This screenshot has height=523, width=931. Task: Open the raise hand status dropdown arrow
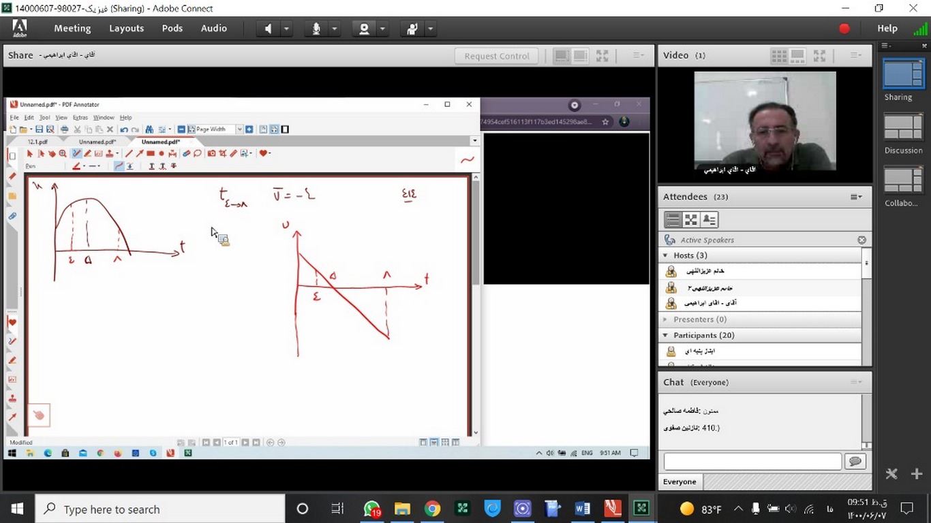tap(430, 29)
